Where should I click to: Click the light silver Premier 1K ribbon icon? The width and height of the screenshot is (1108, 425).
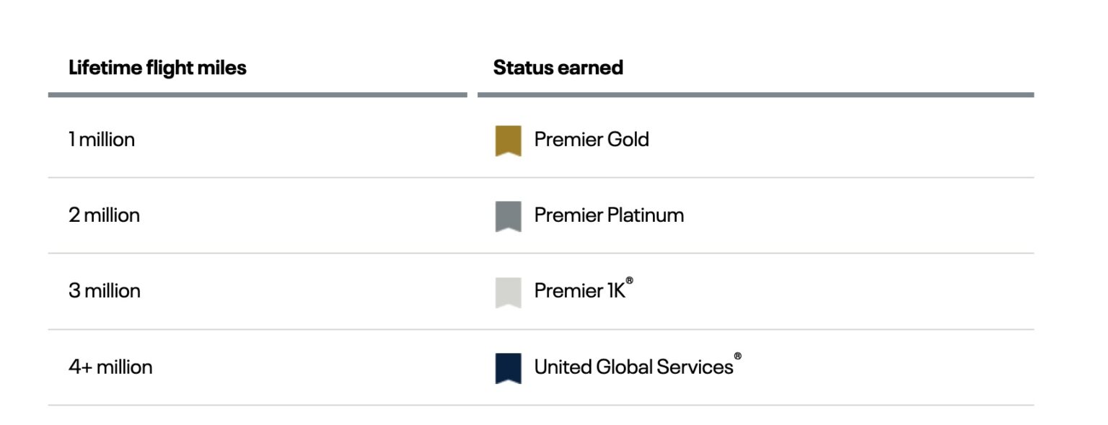(508, 292)
